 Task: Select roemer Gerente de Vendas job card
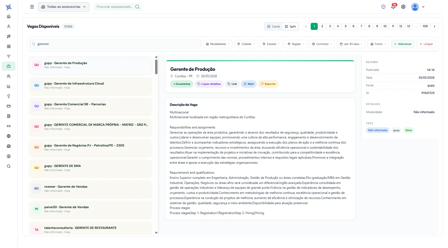point(90,190)
